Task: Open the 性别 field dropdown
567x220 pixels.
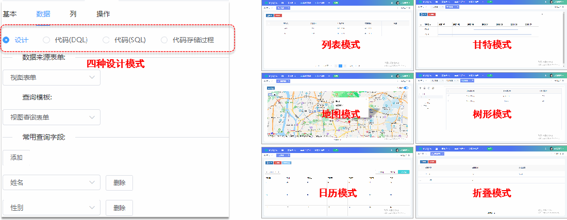Action: [x=51, y=207]
